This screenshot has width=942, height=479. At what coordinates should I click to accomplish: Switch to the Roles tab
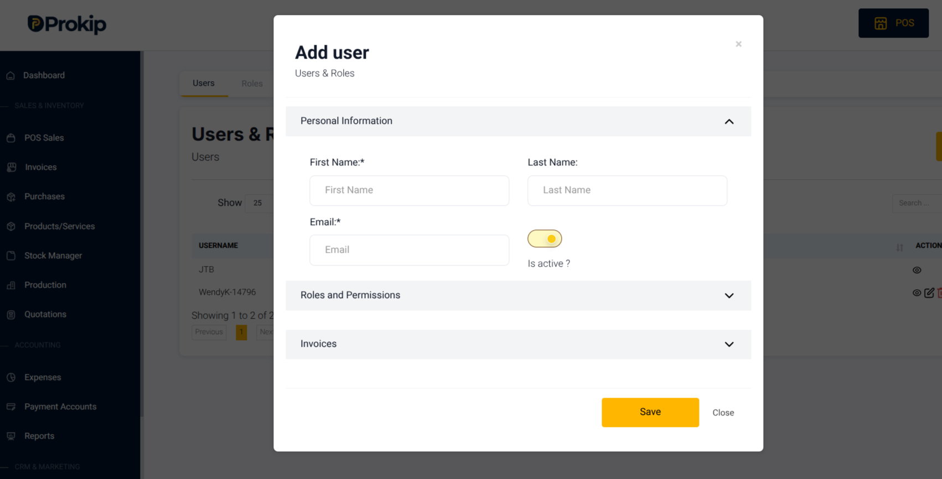252,84
